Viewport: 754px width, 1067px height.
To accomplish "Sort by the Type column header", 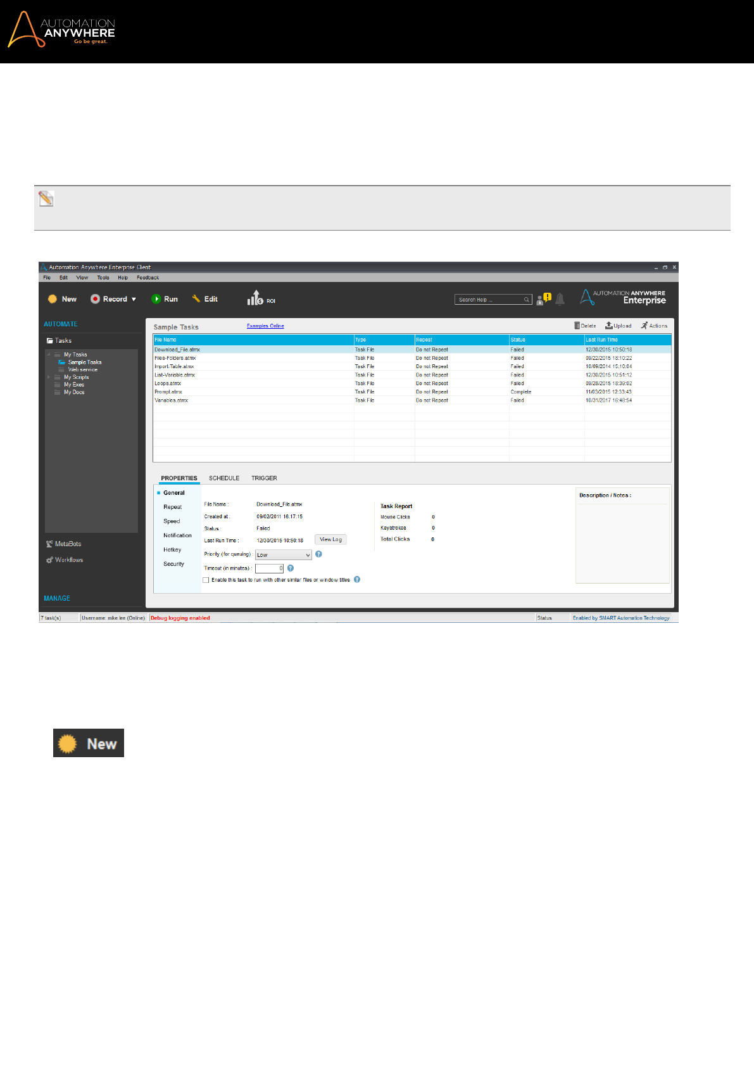I will [384, 340].
